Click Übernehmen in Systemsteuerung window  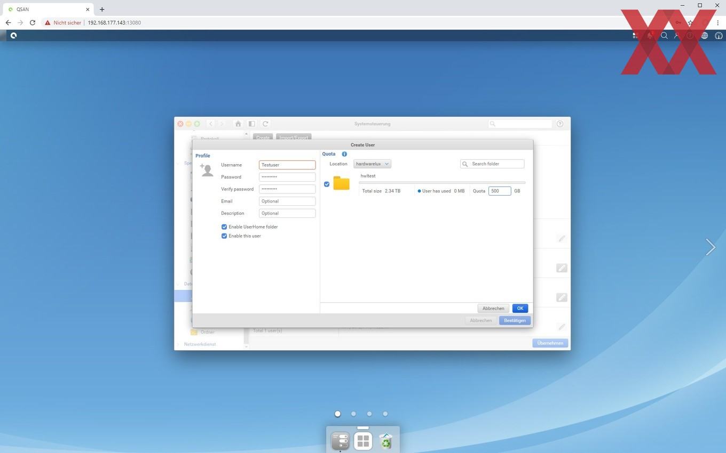[x=550, y=343]
